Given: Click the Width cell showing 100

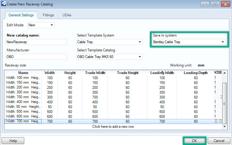Looking at the screenshot, I should (50, 78).
